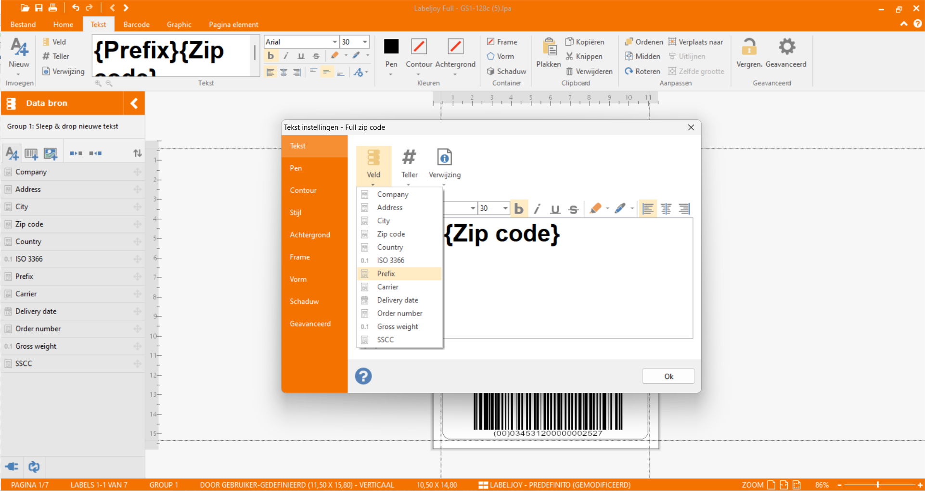
Task: Redo the last action
Action: pos(89,8)
